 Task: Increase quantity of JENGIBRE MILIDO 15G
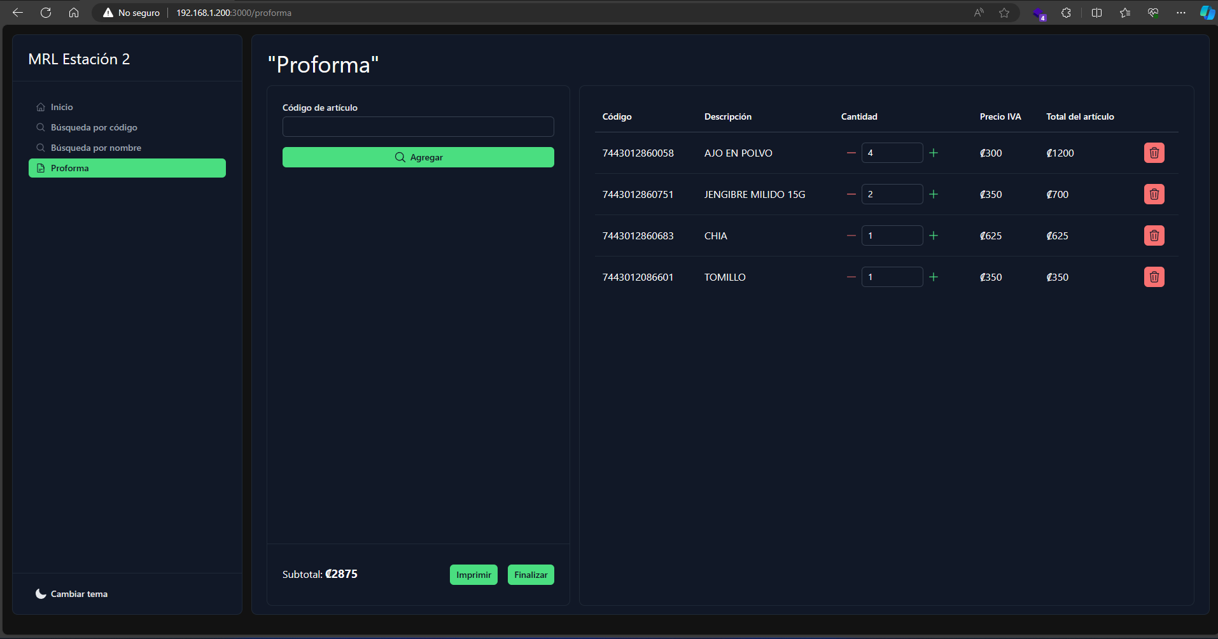click(x=934, y=194)
